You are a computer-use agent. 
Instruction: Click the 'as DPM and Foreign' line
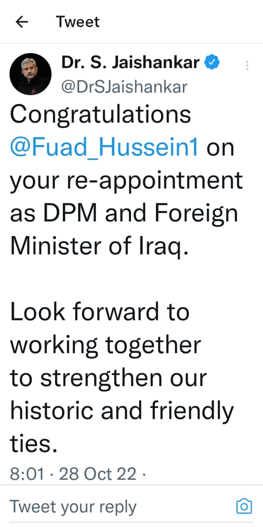click(x=124, y=213)
